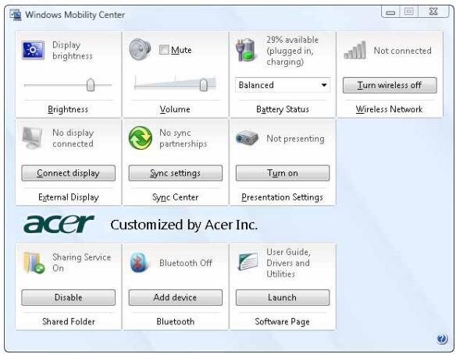Tick the Mute checkbox
Screen dimensions: 456x354
point(164,50)
